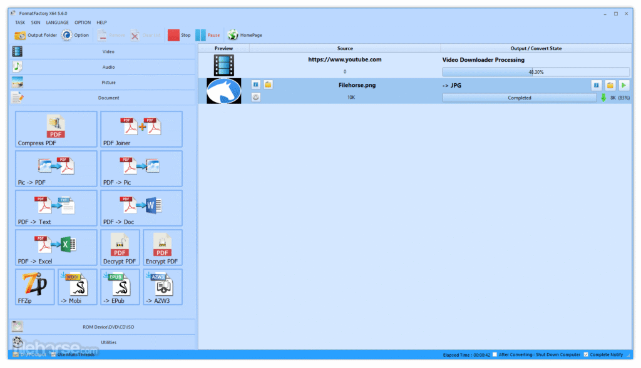Open the Decrypt PDF tool
Image resolution: width=641 pixels, height=368 pixels.
click(x=120, y=247)
